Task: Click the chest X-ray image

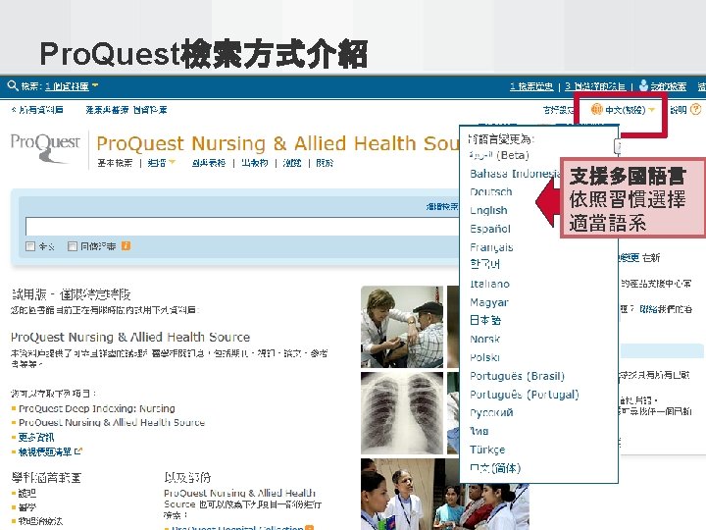Action: click(402, 413)
